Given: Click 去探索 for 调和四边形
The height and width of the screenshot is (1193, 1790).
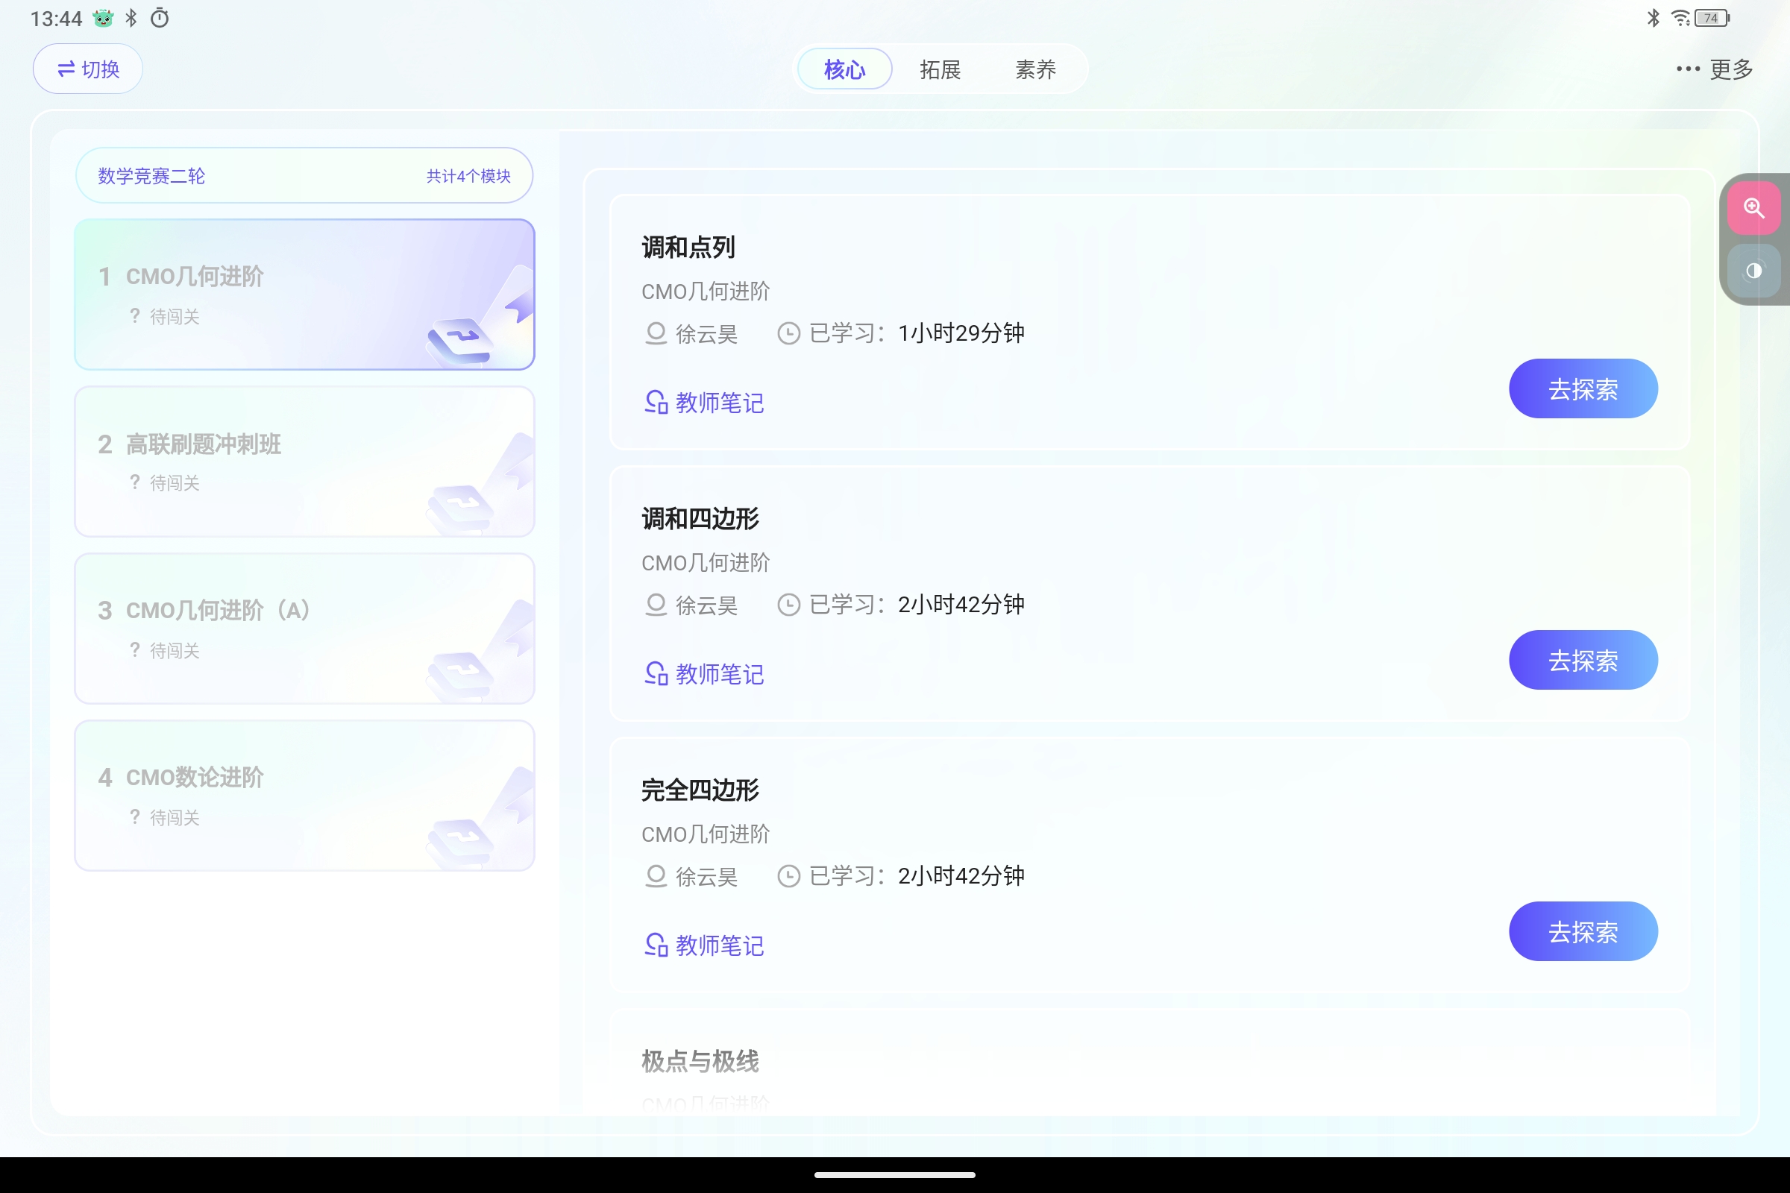Looking at the screenshot, I should point(1583,661).
